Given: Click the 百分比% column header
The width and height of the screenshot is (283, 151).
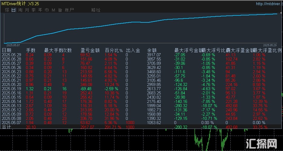Looking at the screenshot, I should [114, 50].
